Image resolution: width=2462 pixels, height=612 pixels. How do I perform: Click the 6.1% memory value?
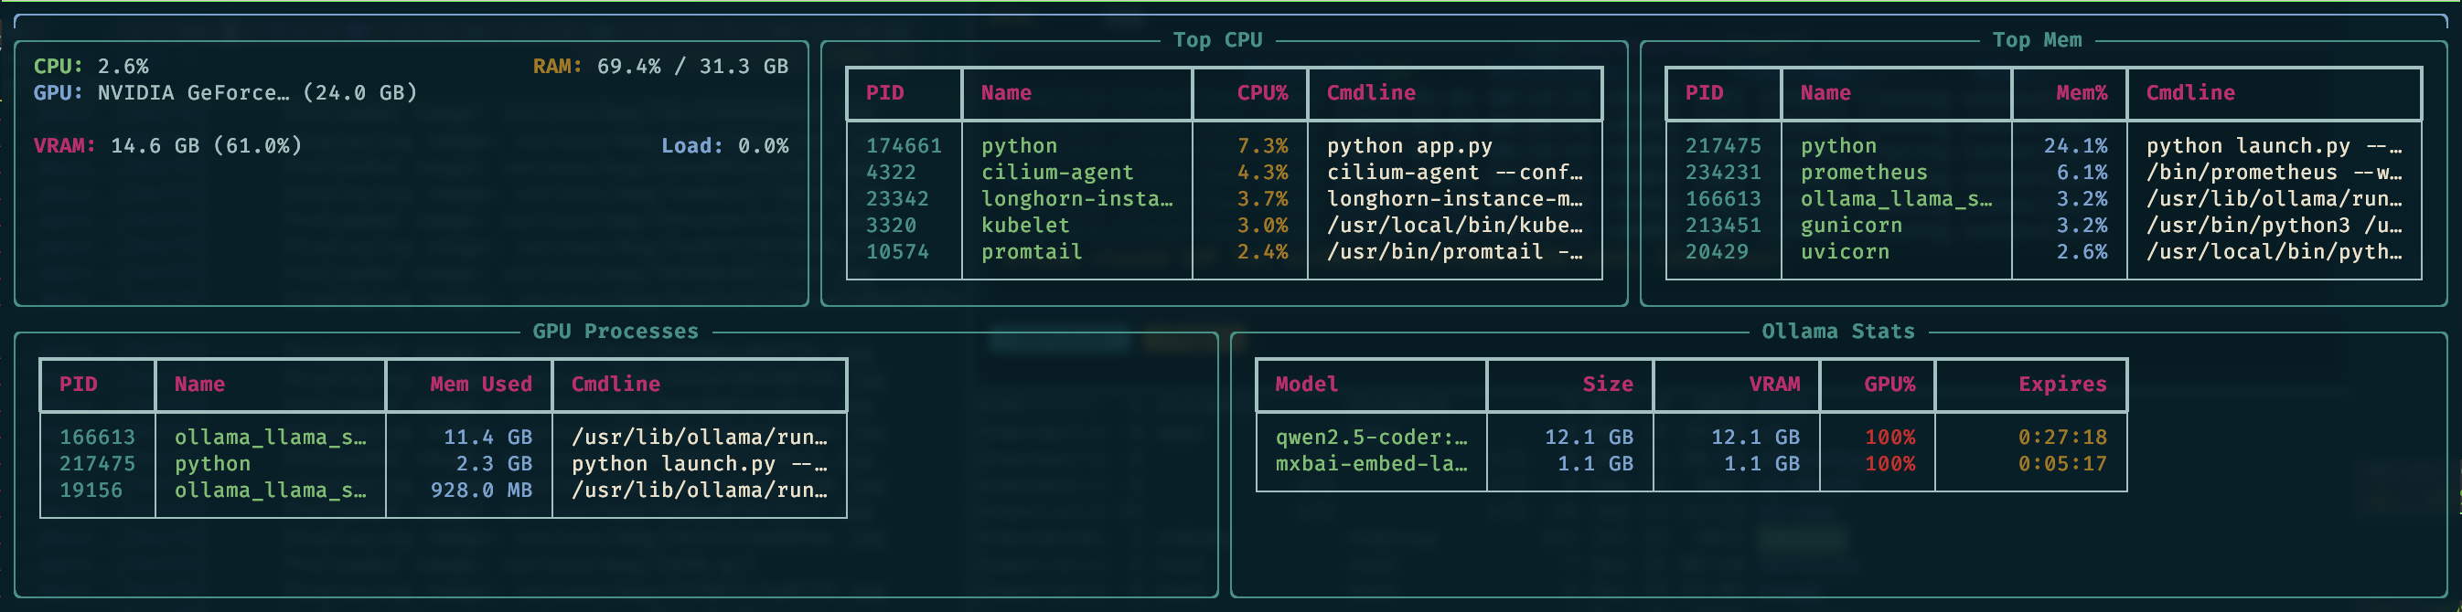(x=2082, y=173)
